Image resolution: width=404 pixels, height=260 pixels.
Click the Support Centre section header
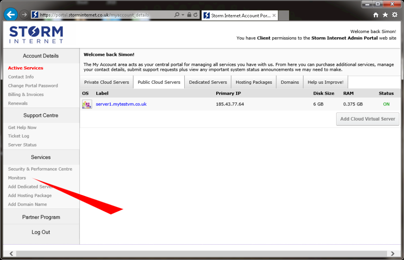(x=41, y=116)
